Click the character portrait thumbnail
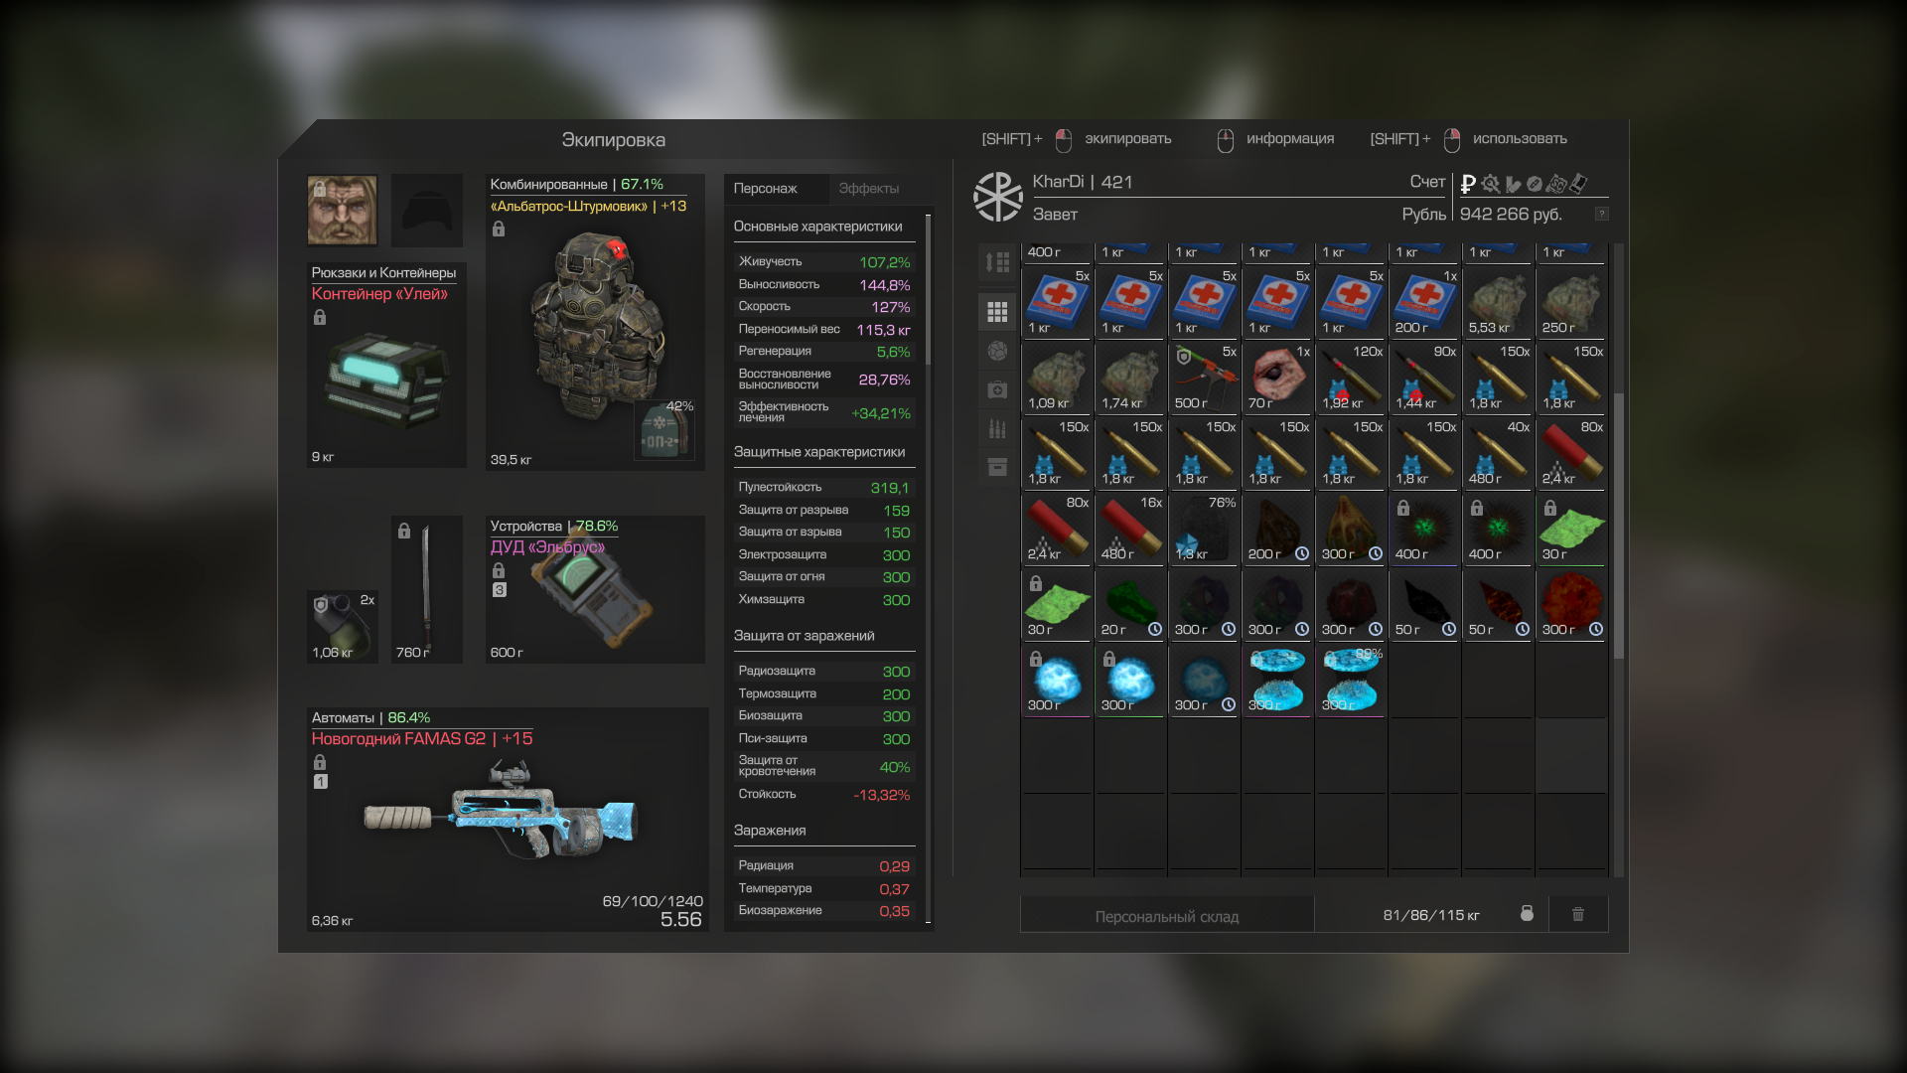This screenshot has width=1907, height=1073. point(343,211)
